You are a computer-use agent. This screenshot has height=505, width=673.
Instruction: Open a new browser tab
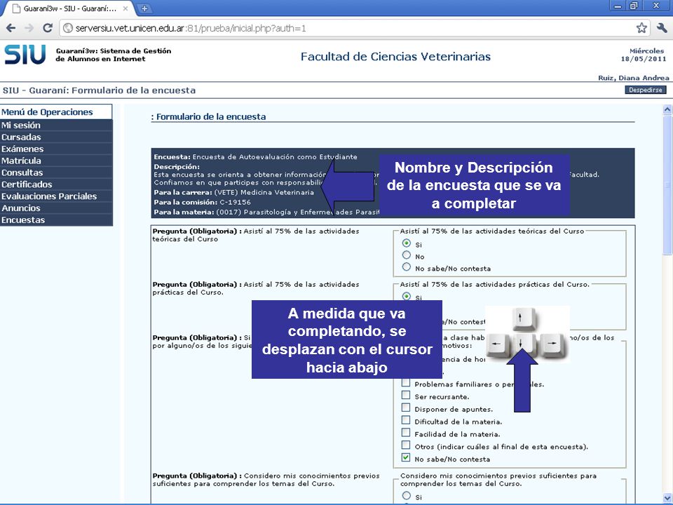point(144,8)
